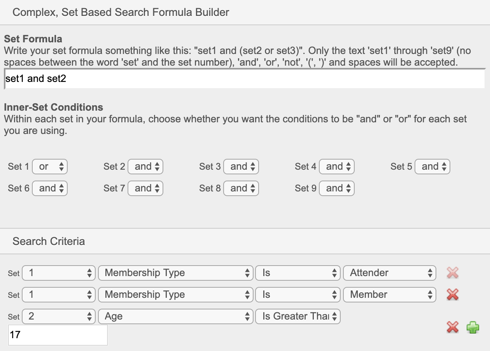
Task: Open the Set 7 condition dropdown
Action: click(x=145, y=188)
